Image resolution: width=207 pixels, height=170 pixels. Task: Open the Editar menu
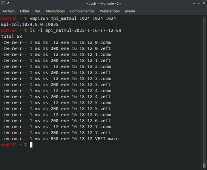click(25, 11)
